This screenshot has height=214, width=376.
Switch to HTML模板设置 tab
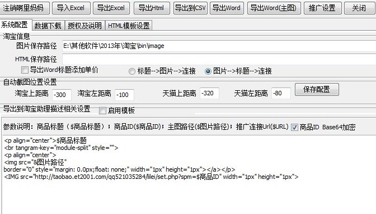pos(129,26)
